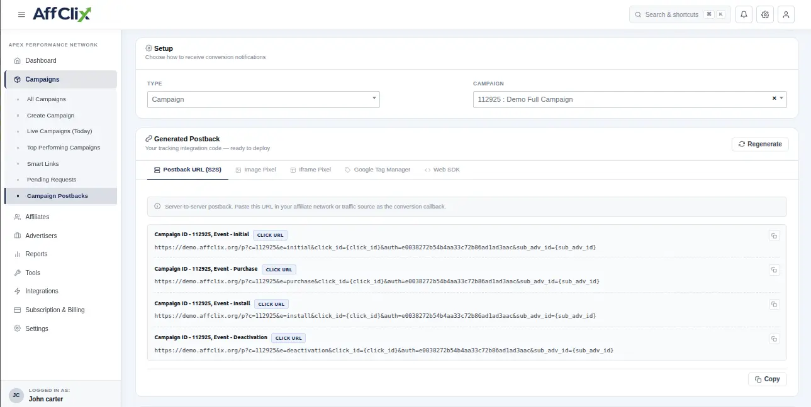Viewport: 811px width, 407px height.
Task: Expand the Tools sidebar menu
Action: [x=60, y=273]
